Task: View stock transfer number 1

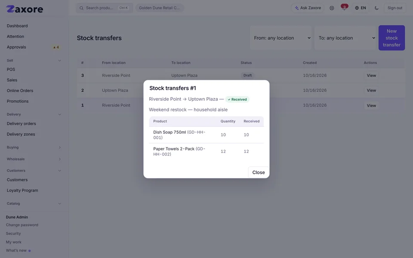Action: coord(371,106)
